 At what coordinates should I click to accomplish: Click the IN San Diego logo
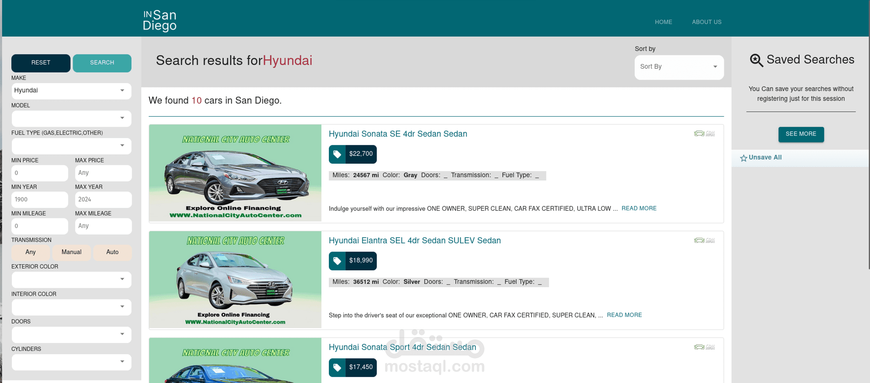160,21
